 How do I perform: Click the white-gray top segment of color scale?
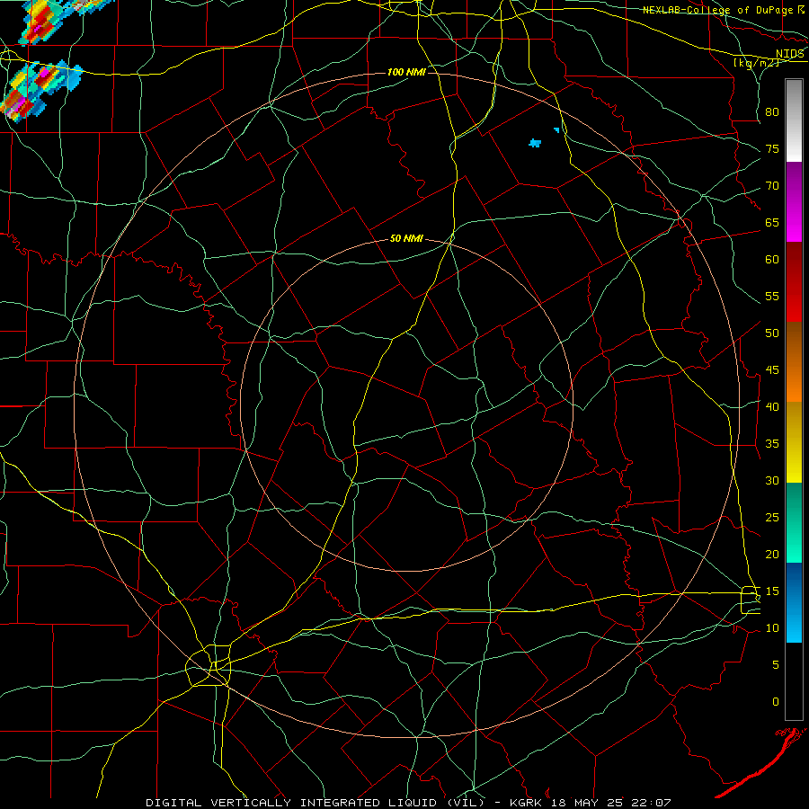pyautogui.click(x=794, y=120)
